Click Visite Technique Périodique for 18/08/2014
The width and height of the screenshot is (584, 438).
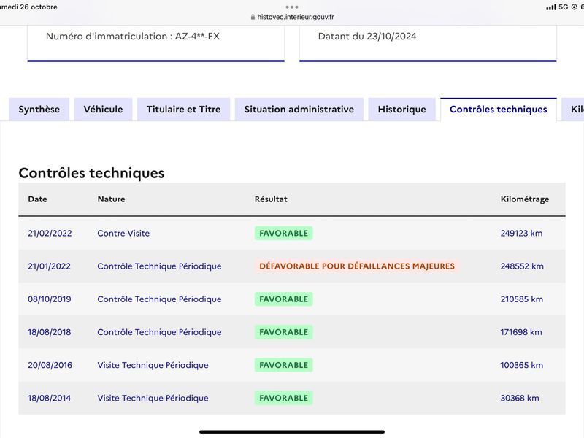click(x=153, y=398)
